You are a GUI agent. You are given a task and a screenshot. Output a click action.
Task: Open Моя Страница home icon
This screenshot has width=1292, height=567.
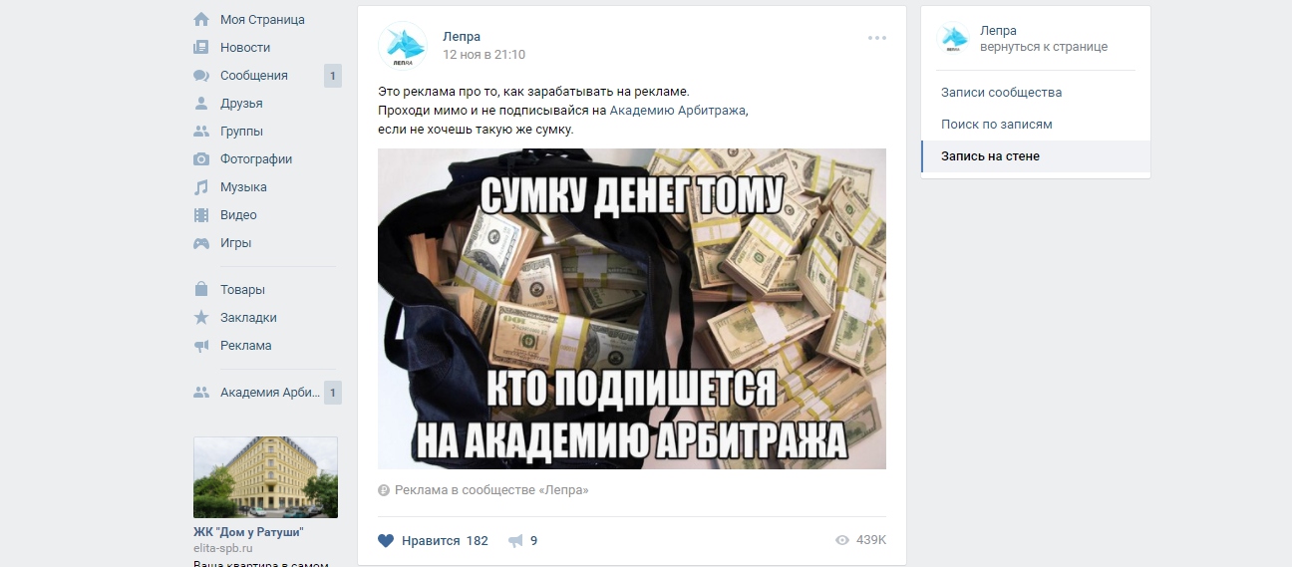pos(201,20)
